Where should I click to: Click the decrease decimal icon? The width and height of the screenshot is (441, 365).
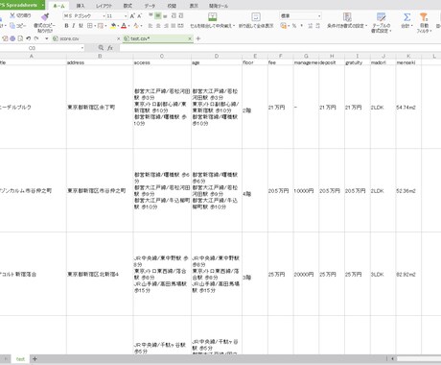(317, 26)
